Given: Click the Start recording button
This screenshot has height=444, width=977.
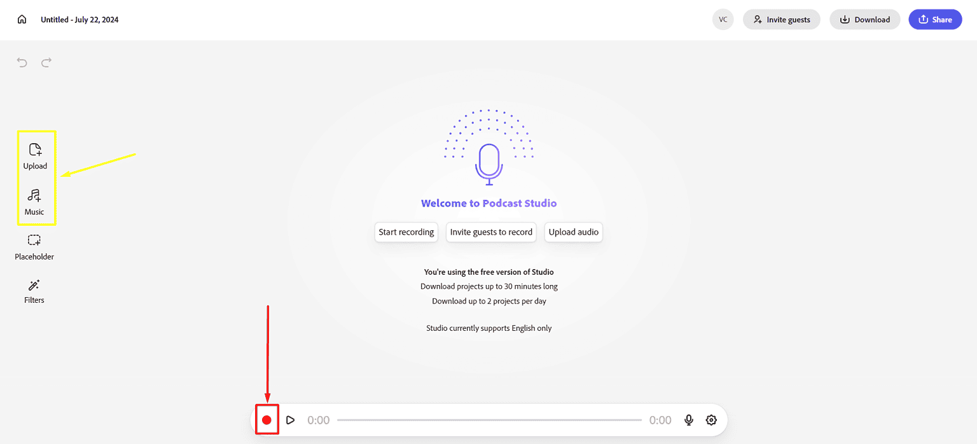Looking at the screenshot, I should [x=406, y=232].
